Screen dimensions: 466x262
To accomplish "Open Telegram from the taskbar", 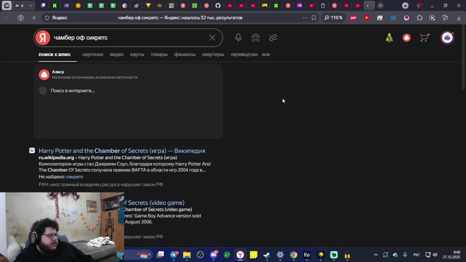I will (174, 255).
